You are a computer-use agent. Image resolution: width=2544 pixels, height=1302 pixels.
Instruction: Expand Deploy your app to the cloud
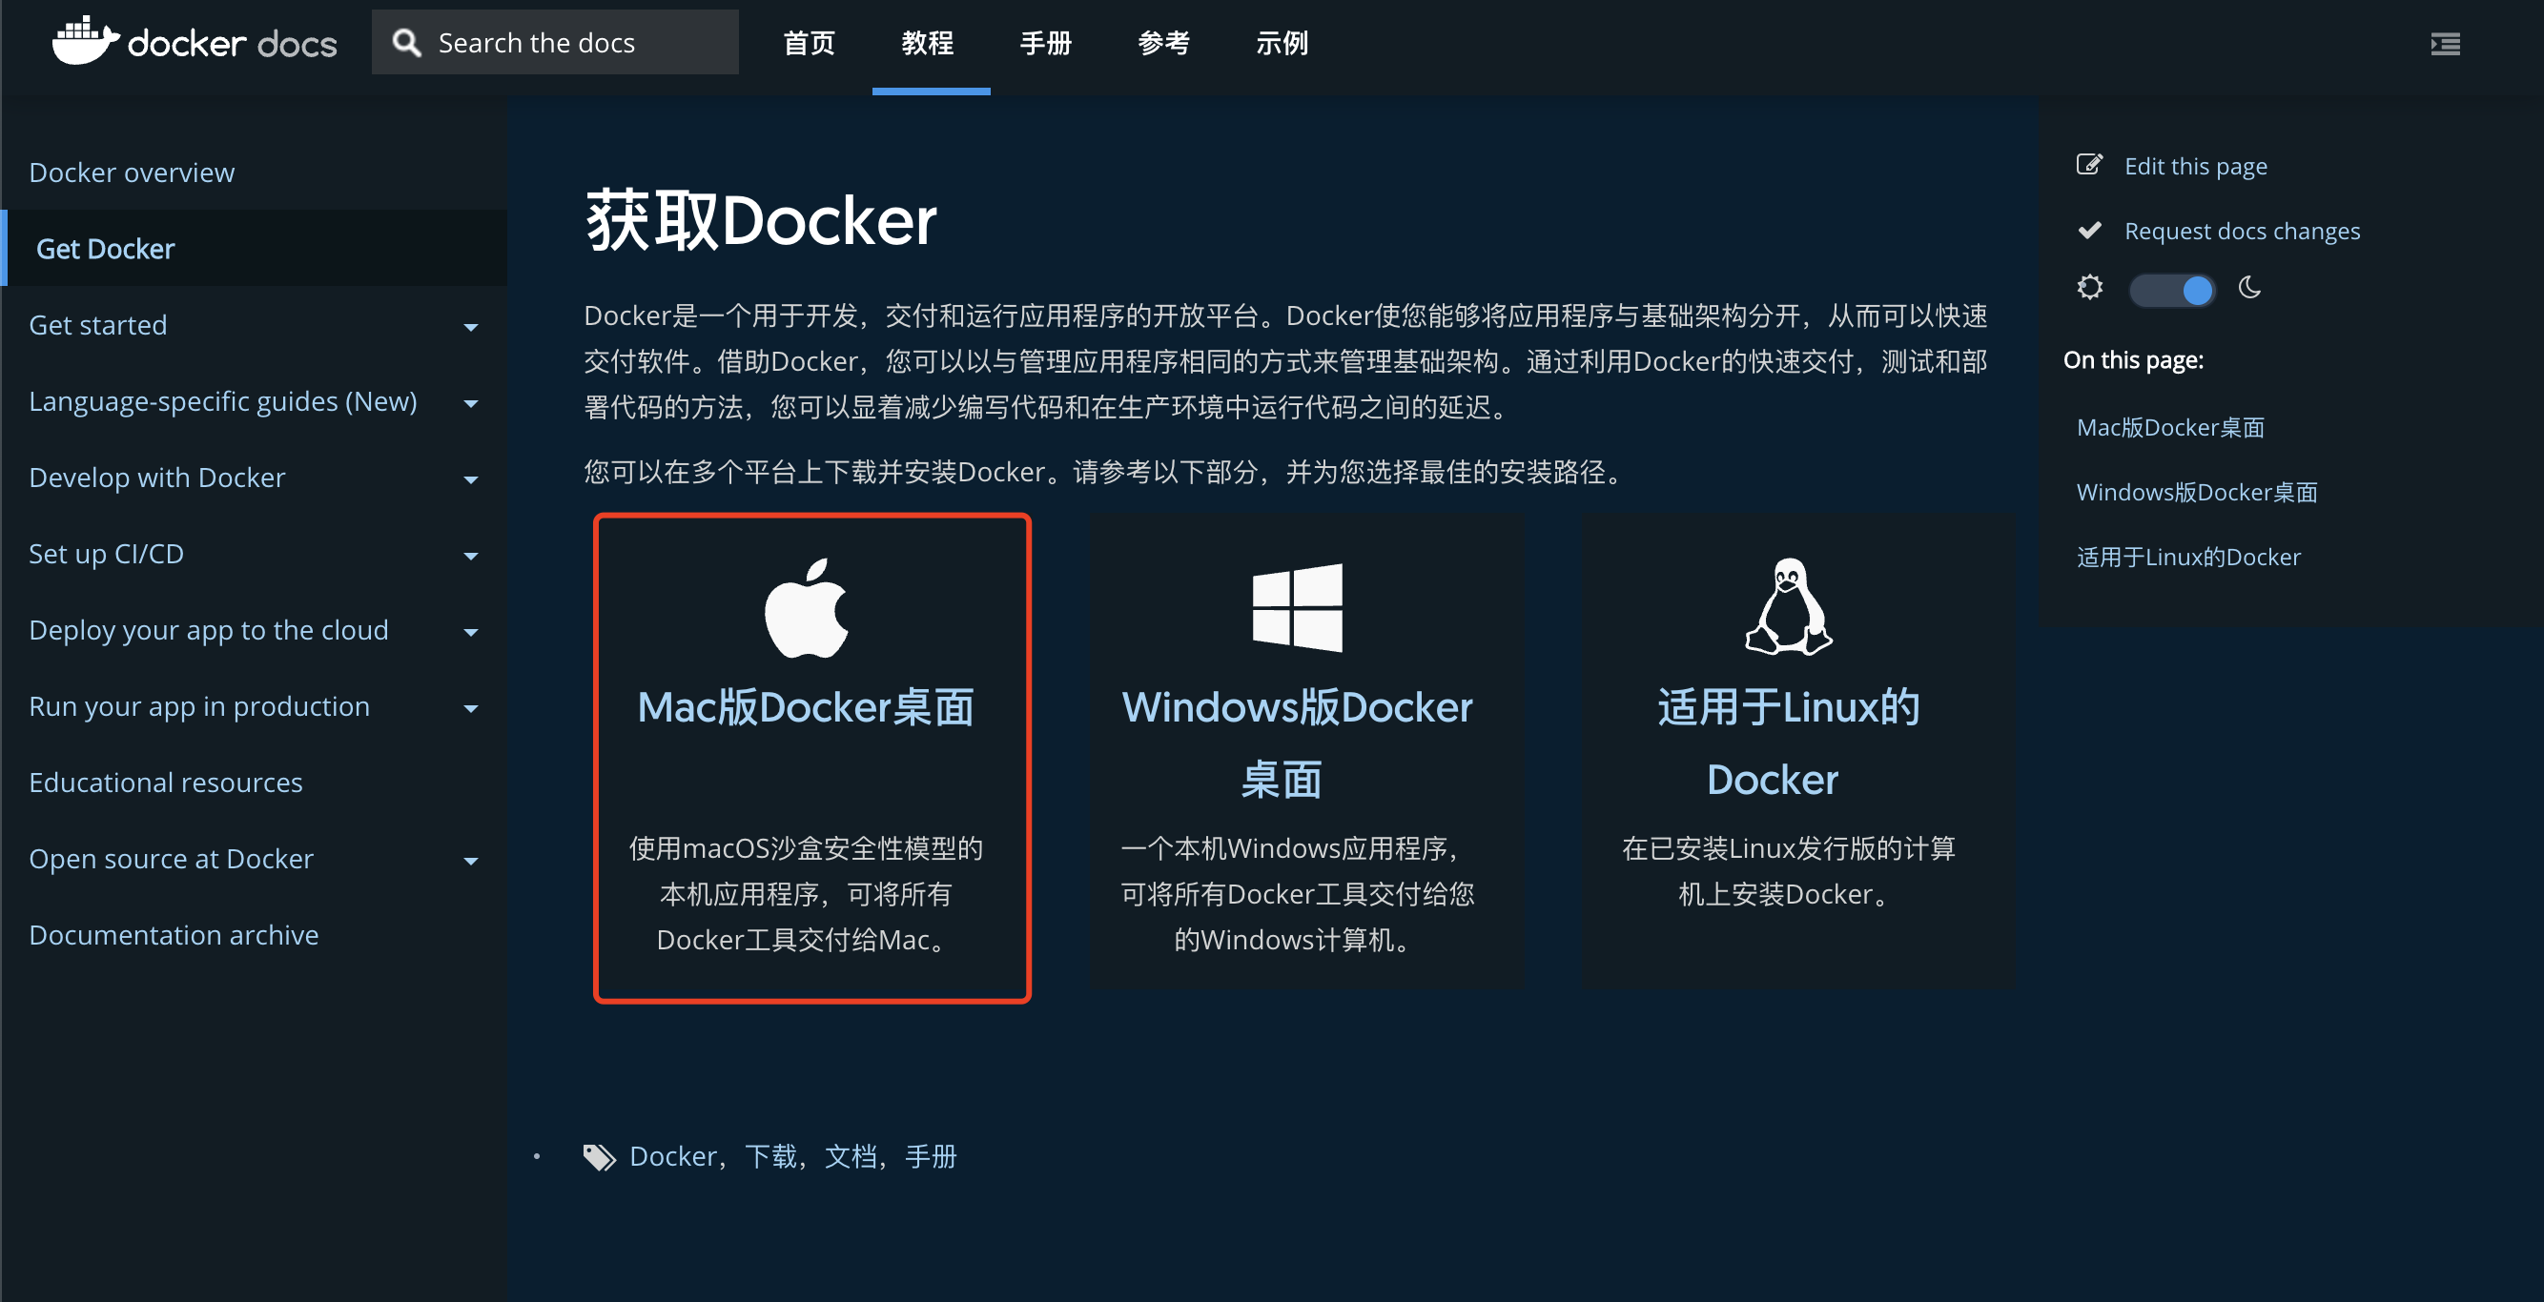[471, 632]
